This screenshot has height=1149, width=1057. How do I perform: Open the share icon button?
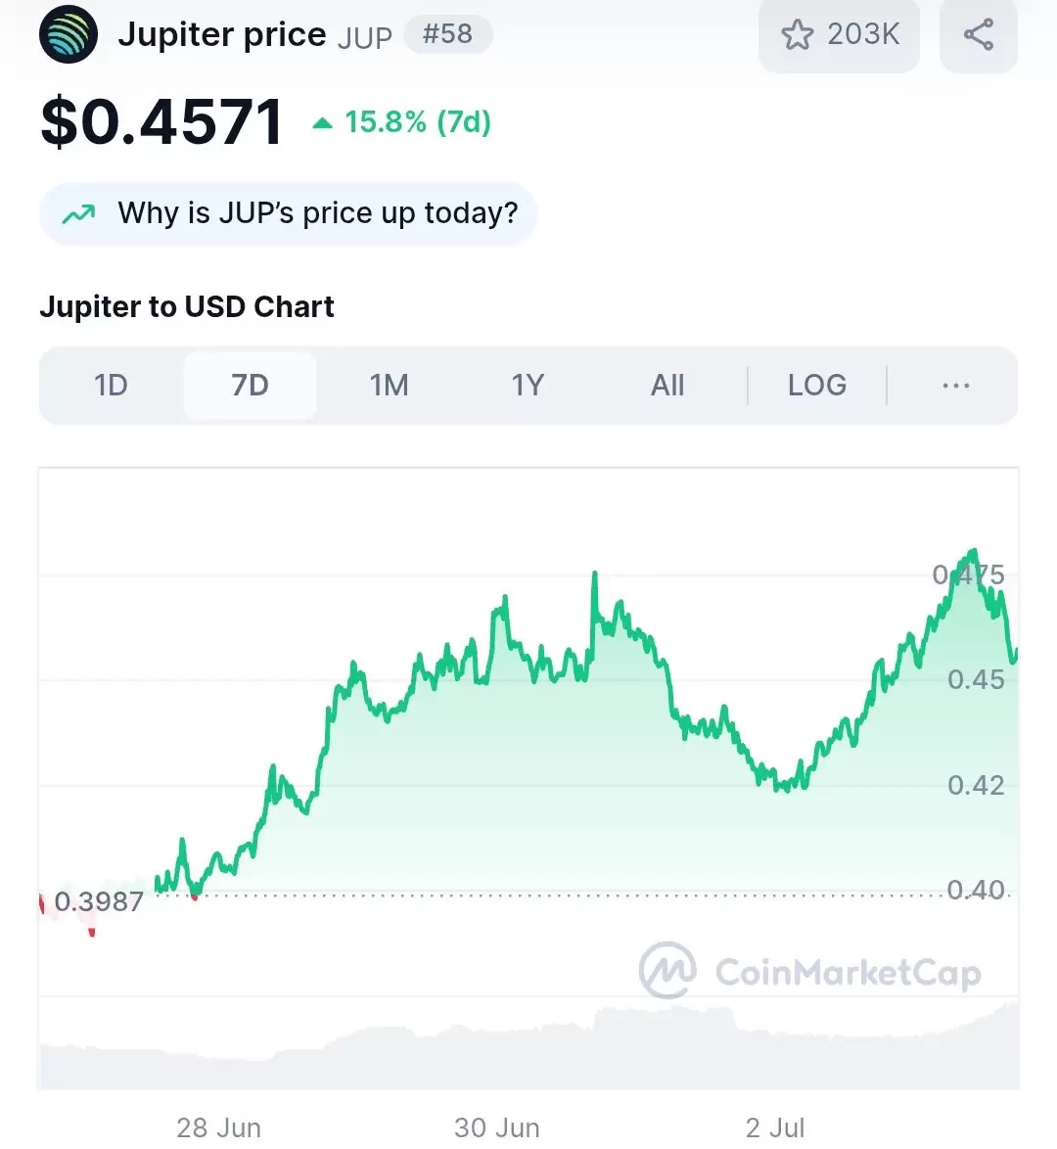tap(979, 34)
